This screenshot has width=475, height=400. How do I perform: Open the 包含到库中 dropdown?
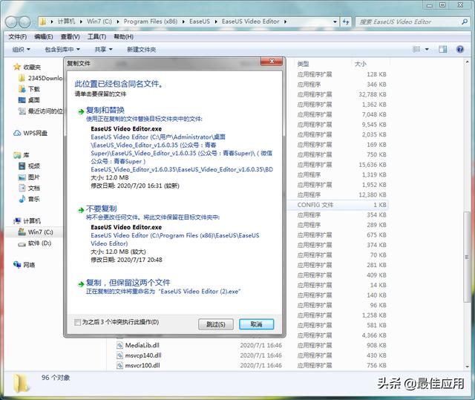(x=62, y=50)
